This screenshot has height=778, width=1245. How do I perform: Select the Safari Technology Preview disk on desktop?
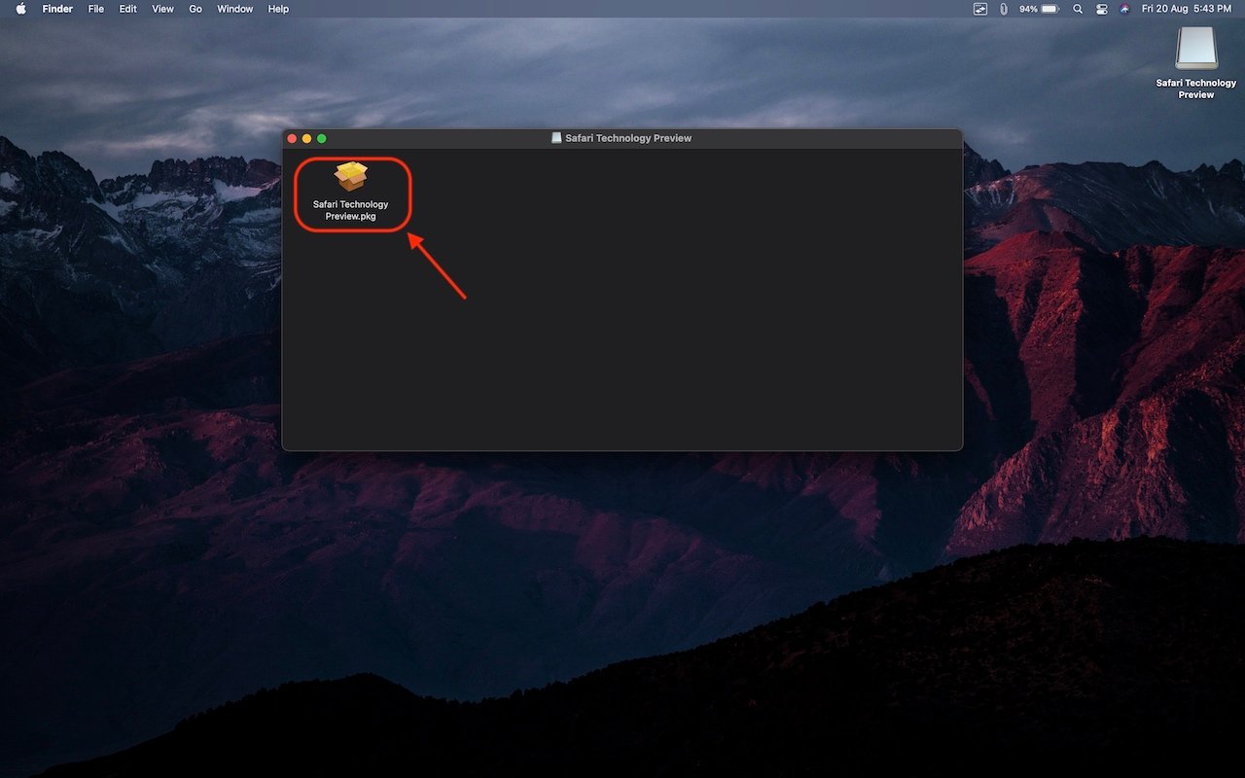pos(1195,49)
